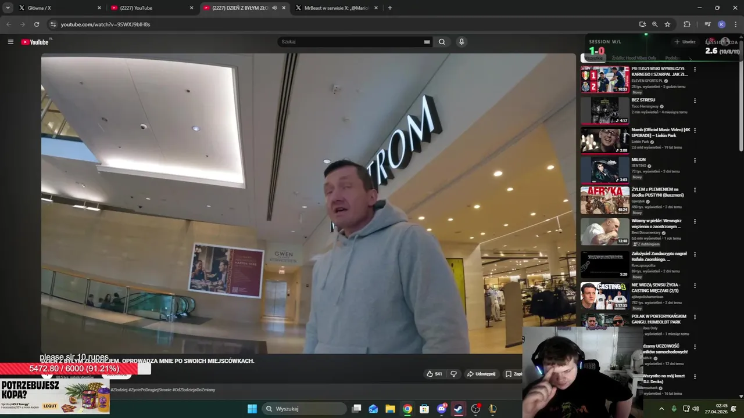Open the Założyciel Zondacrypto video title

pyautogui.click(x=659, y=257)
